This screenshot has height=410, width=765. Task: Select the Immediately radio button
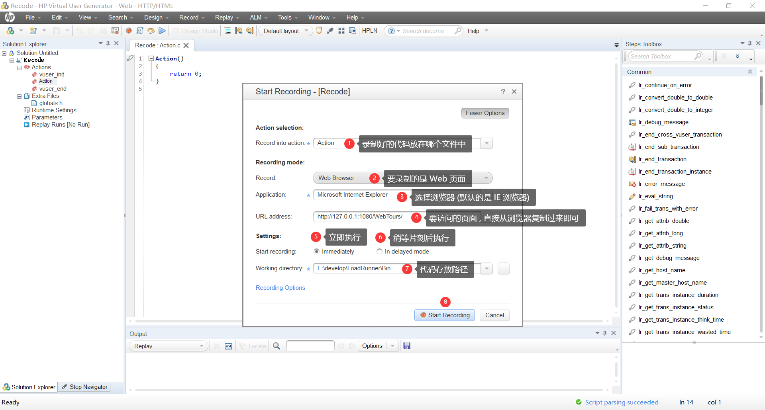tap(316, 252)
